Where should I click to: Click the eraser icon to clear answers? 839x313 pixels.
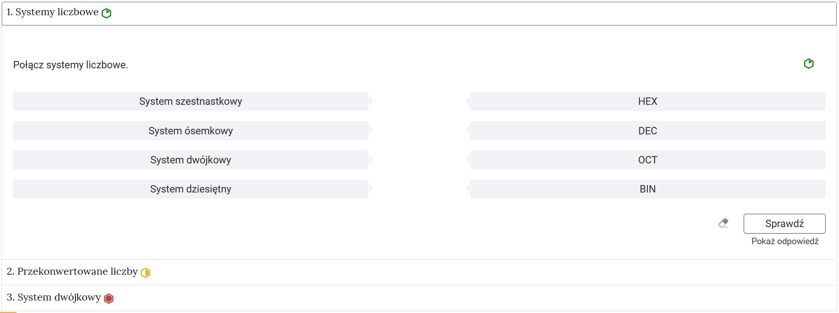coord(723,223)
